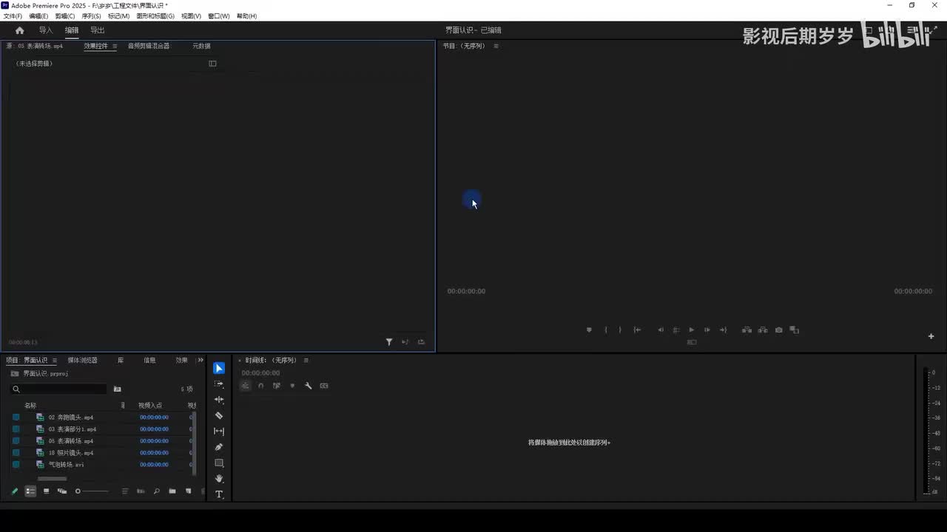The image size is (947, 532).
Task: Toggle the CC caption track options
Action: [x=324, y=386]
